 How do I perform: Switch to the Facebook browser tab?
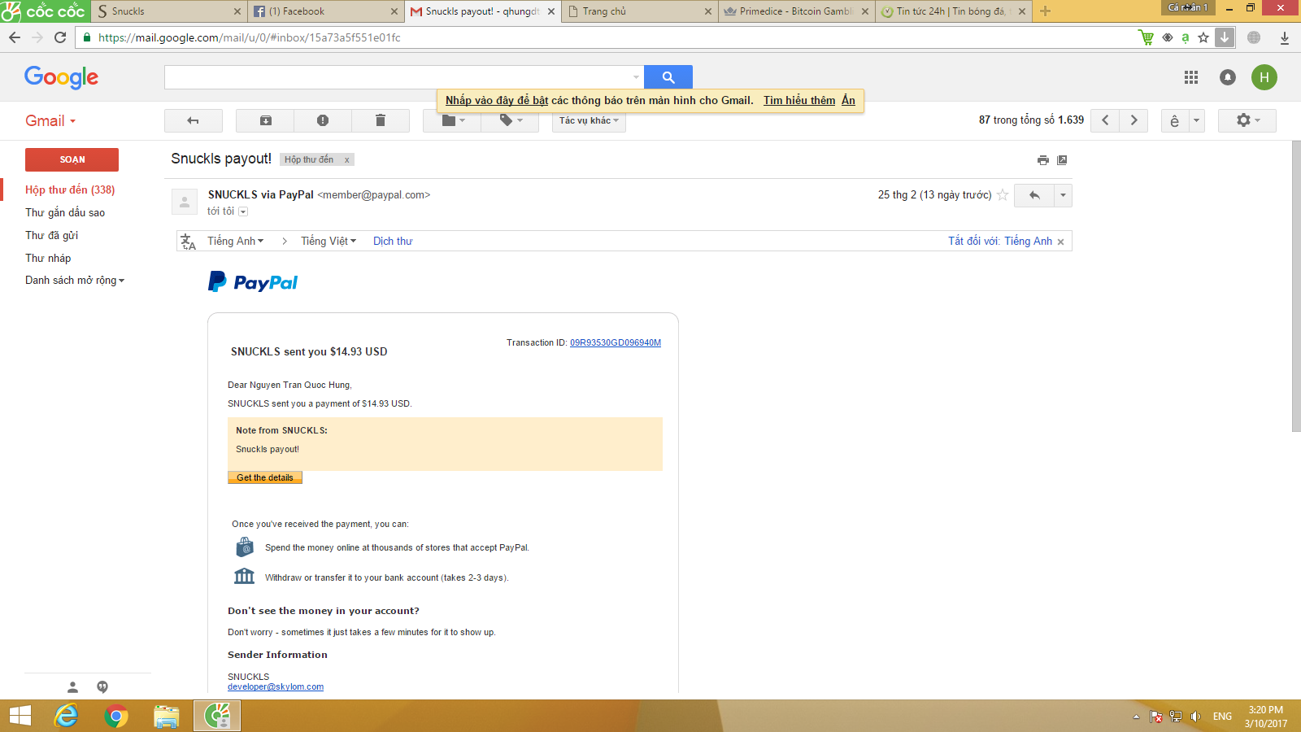327,11
